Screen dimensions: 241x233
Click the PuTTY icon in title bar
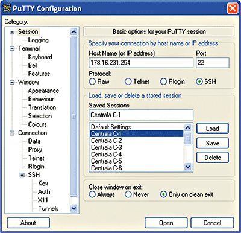(7, 8)
